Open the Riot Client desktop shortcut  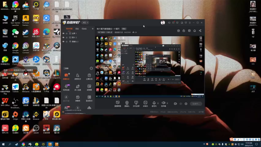56,88
